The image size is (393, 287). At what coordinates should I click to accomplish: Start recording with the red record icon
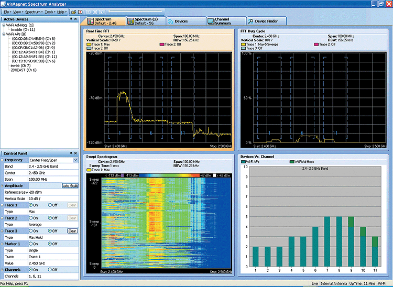click(x=80, y=12)
